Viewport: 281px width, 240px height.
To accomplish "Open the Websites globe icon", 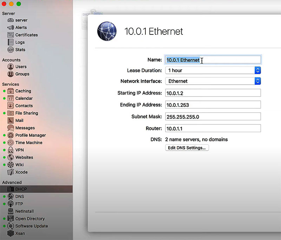I will pos(11,157).
